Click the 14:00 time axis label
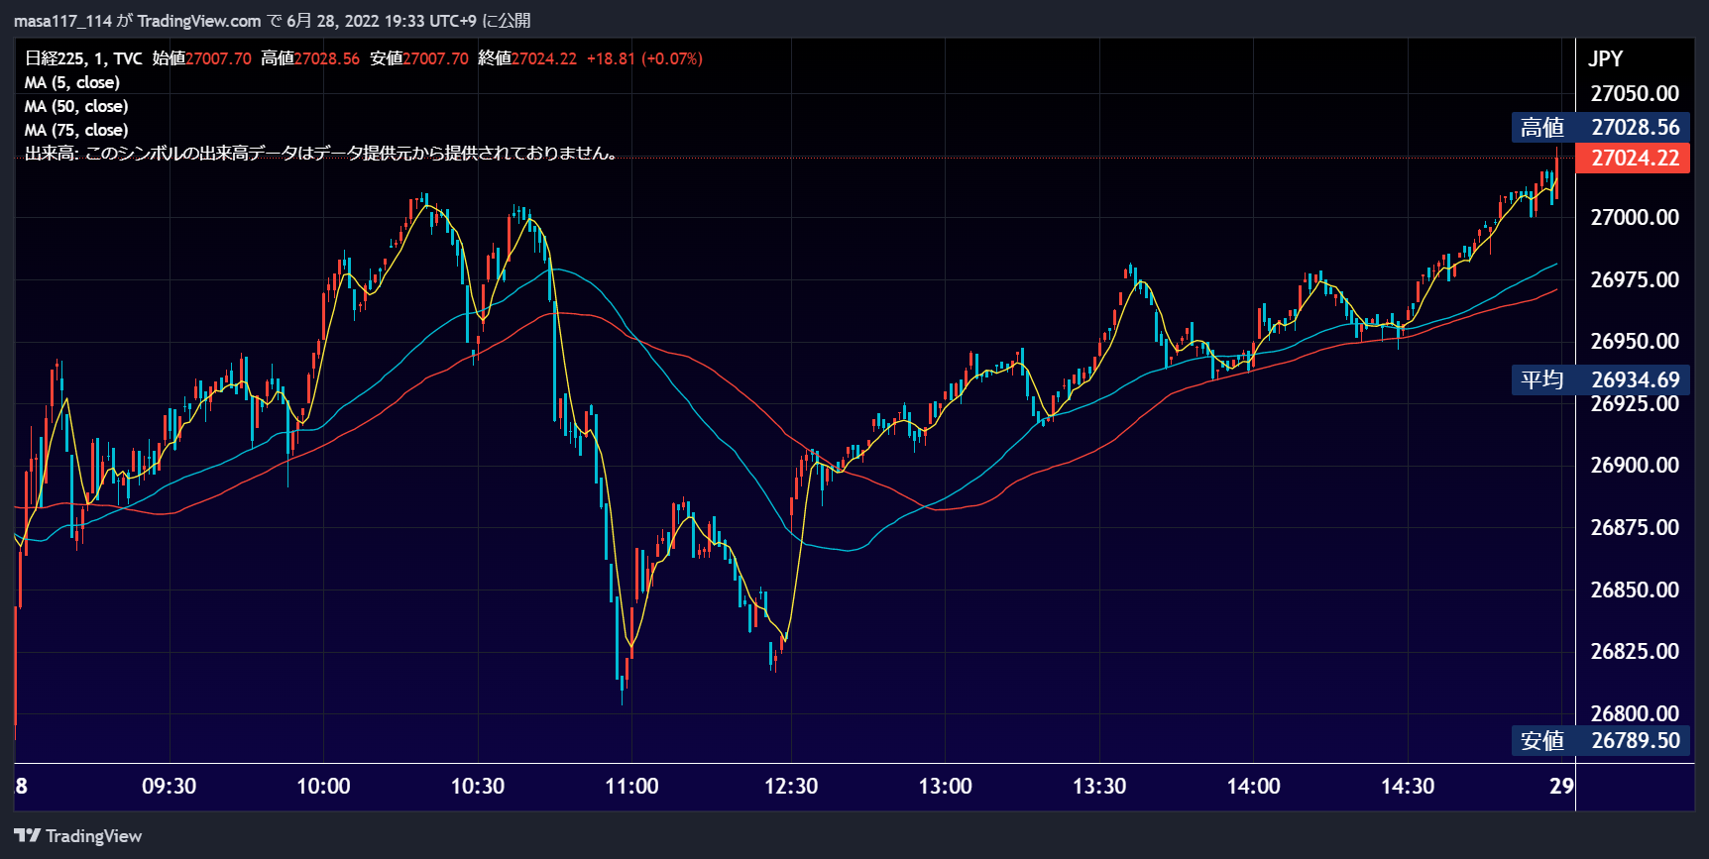 pyautogui.click(x=1254, y=786)
